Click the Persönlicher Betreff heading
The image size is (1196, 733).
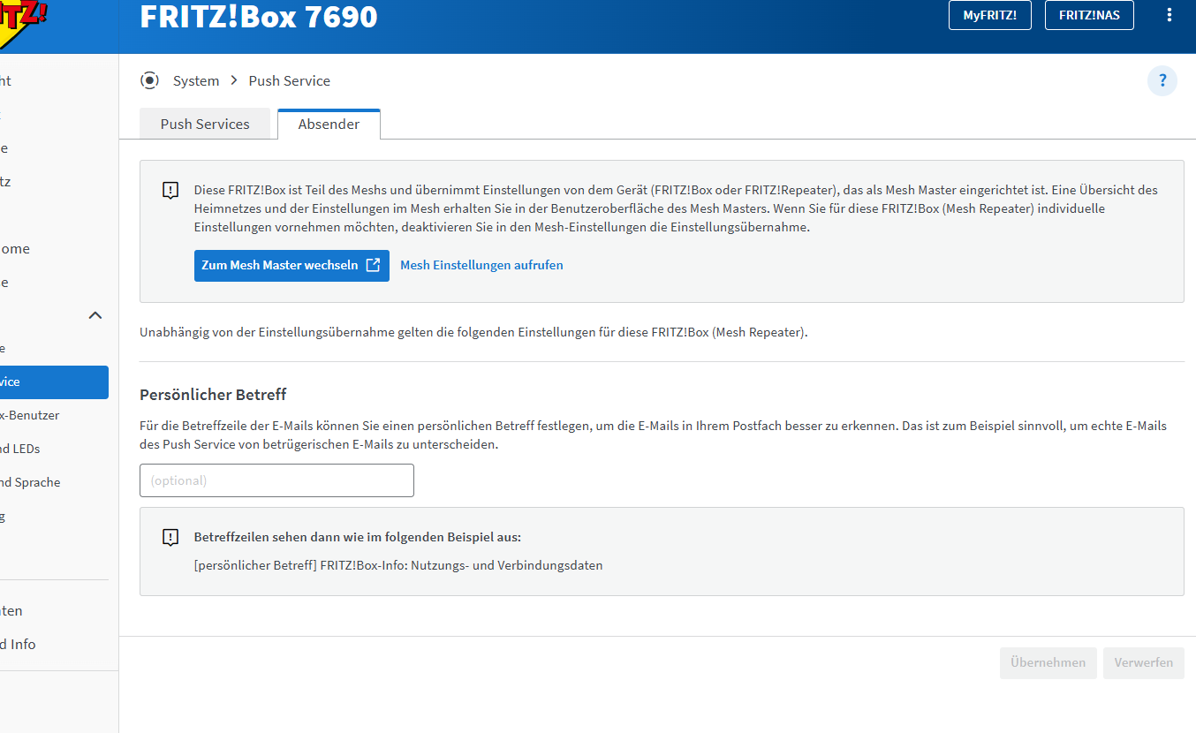[213, 395]
